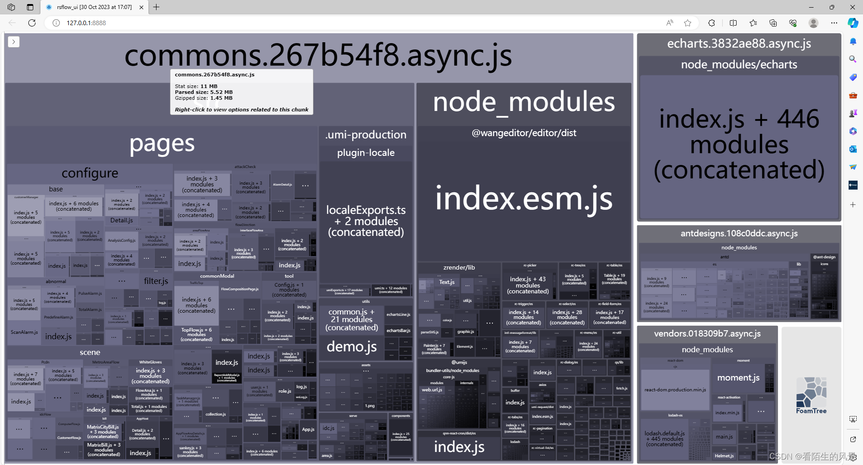Click the echartsBar.js module block

(x=398, y=330)
